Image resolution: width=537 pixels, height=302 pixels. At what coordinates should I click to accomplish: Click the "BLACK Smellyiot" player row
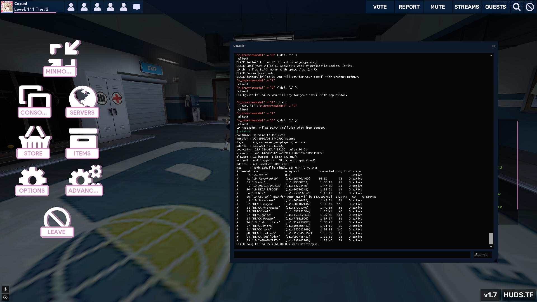point(299,237)
